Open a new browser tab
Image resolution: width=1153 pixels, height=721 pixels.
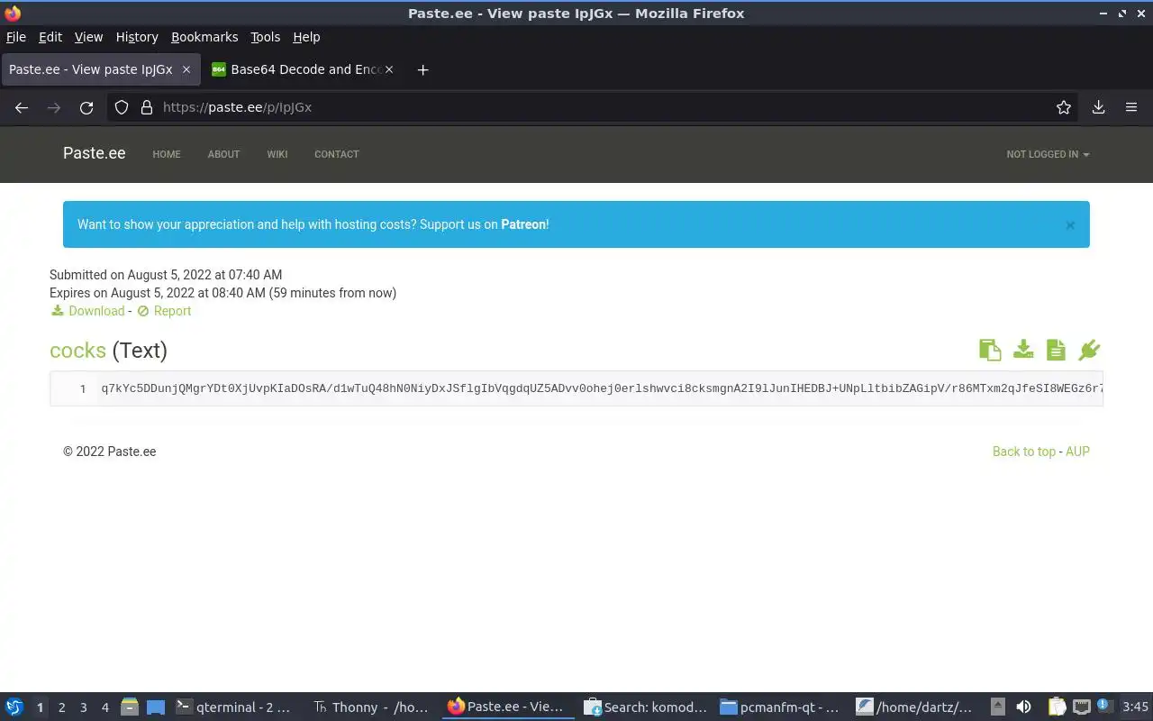click(422, 69)
